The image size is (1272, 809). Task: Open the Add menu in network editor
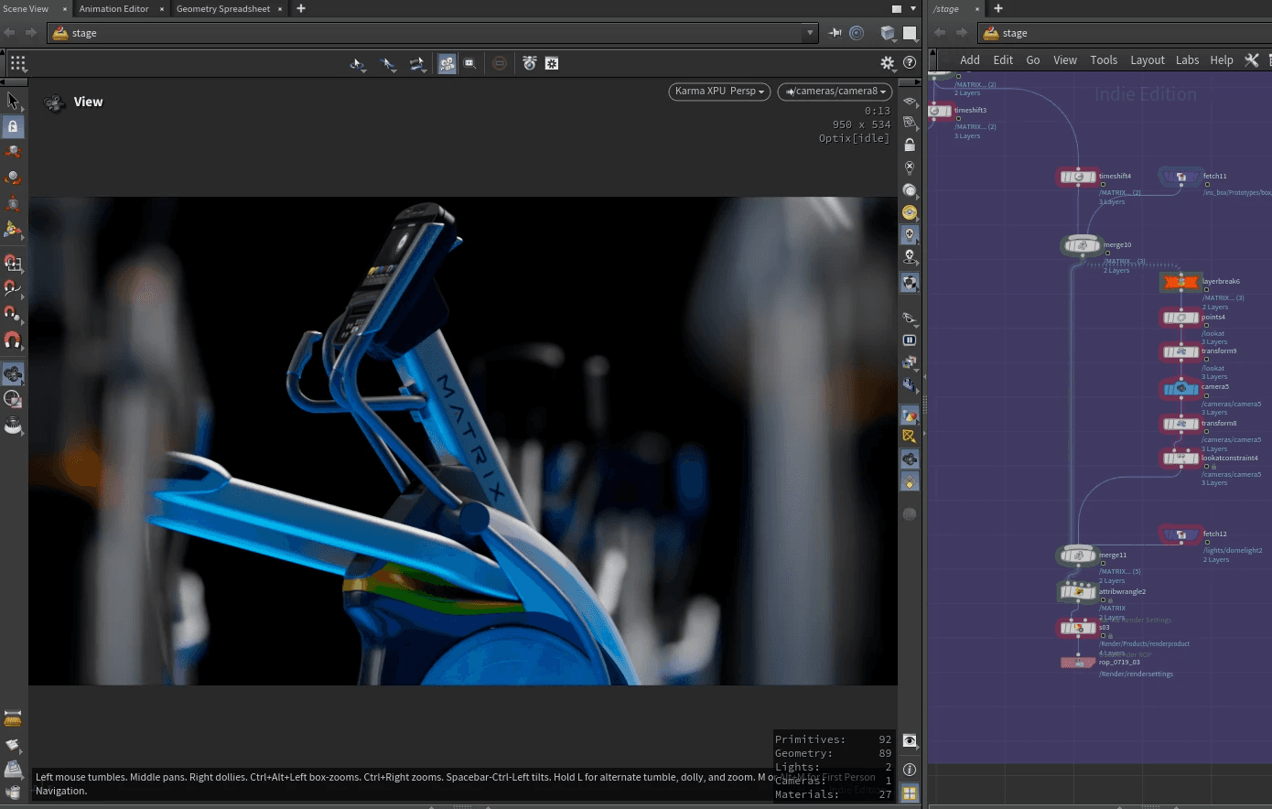970,59
